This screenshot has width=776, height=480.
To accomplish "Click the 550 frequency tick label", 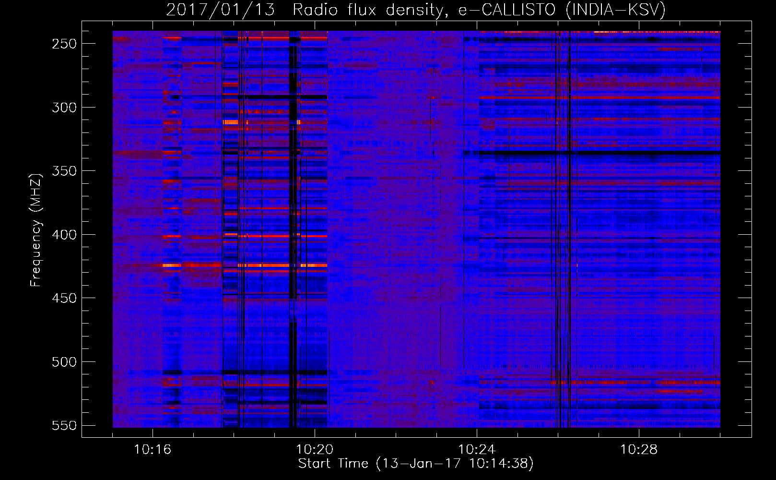I will (64, 425).
